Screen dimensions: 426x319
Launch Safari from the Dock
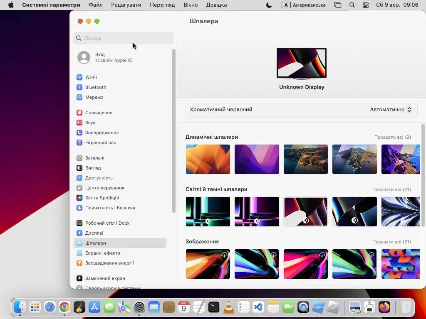pos(50,307)
